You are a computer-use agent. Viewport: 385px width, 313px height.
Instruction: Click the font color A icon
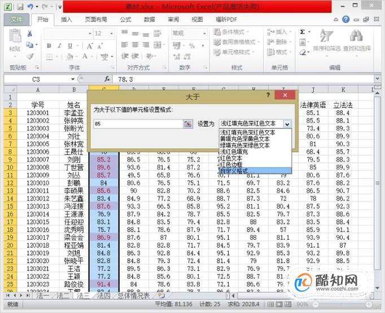click(x=85, y=56)
